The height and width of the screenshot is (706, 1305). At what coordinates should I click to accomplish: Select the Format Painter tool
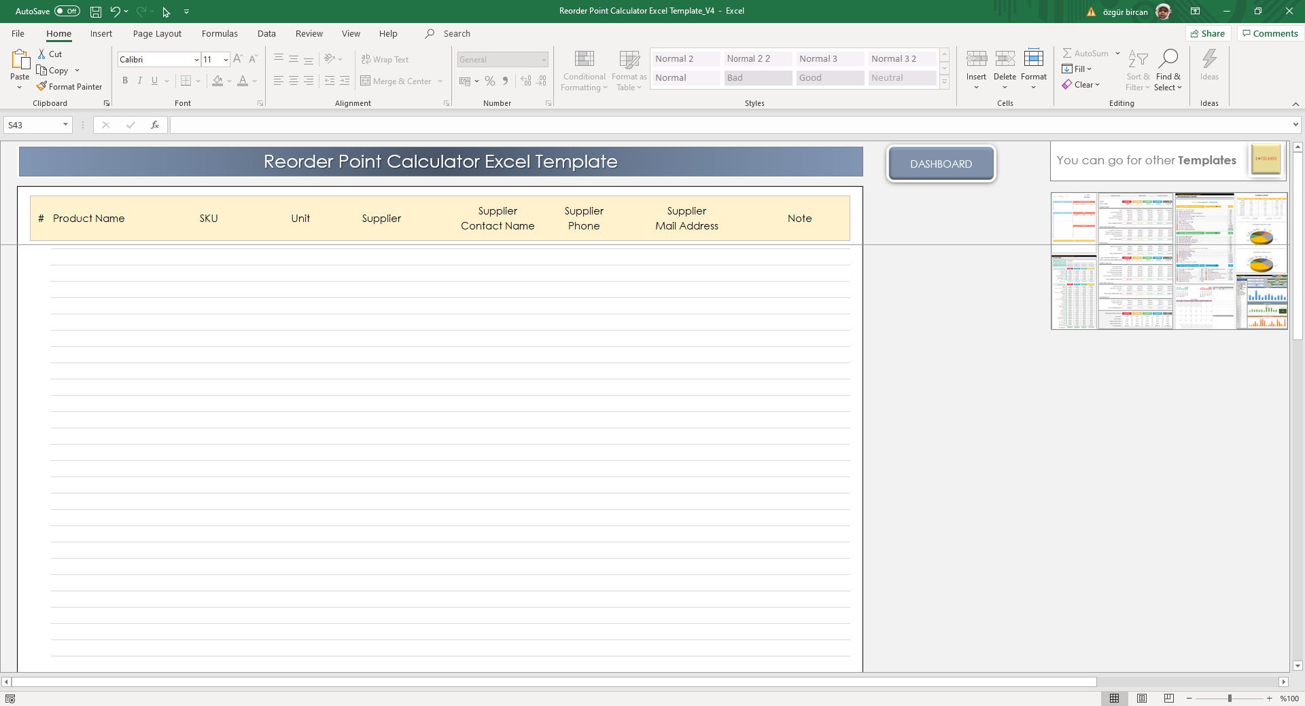click(x=70, y=86)
